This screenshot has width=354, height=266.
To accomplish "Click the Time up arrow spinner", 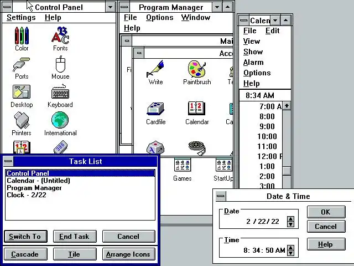I will click(x=290, y=248).
